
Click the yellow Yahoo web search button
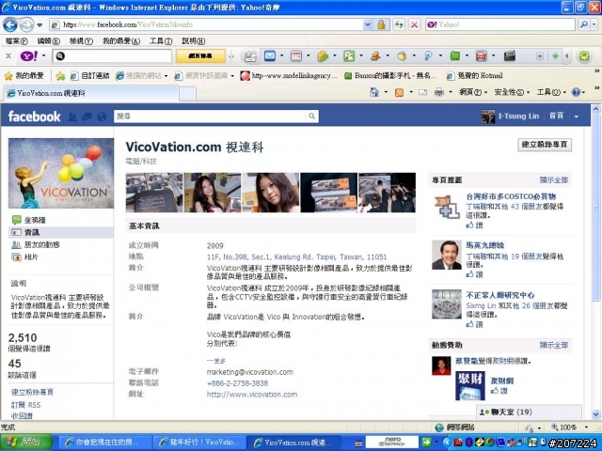pos(200,56)
